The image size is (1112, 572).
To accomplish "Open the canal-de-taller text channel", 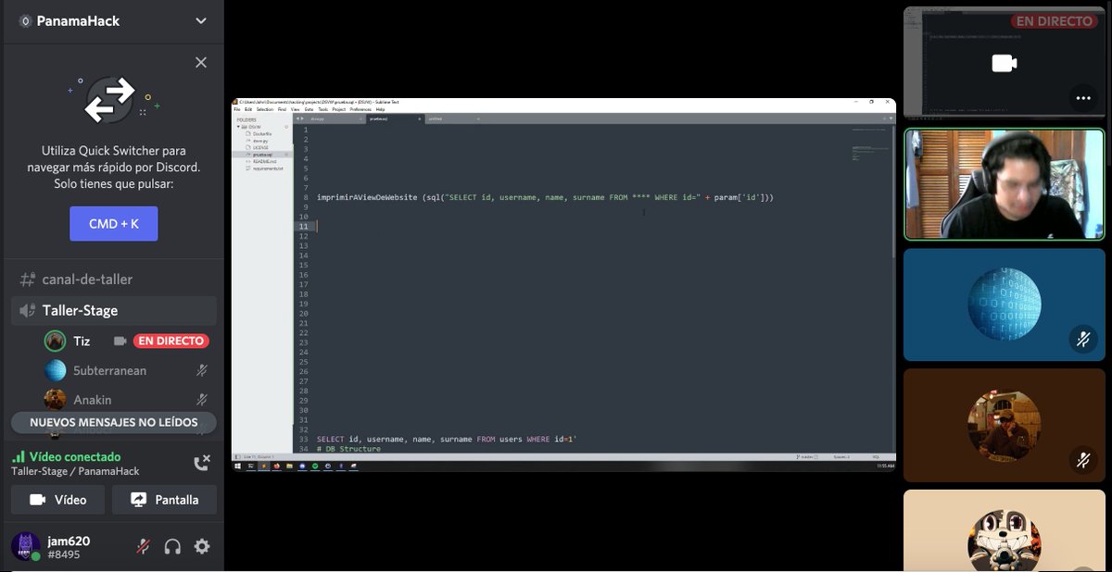I will point(113,279).
